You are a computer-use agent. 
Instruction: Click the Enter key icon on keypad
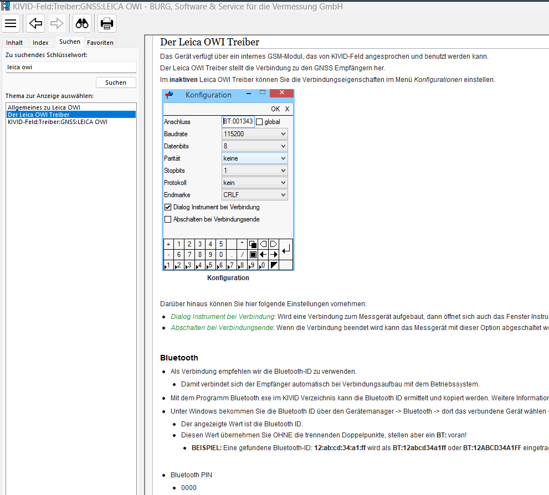pos(285,250)
